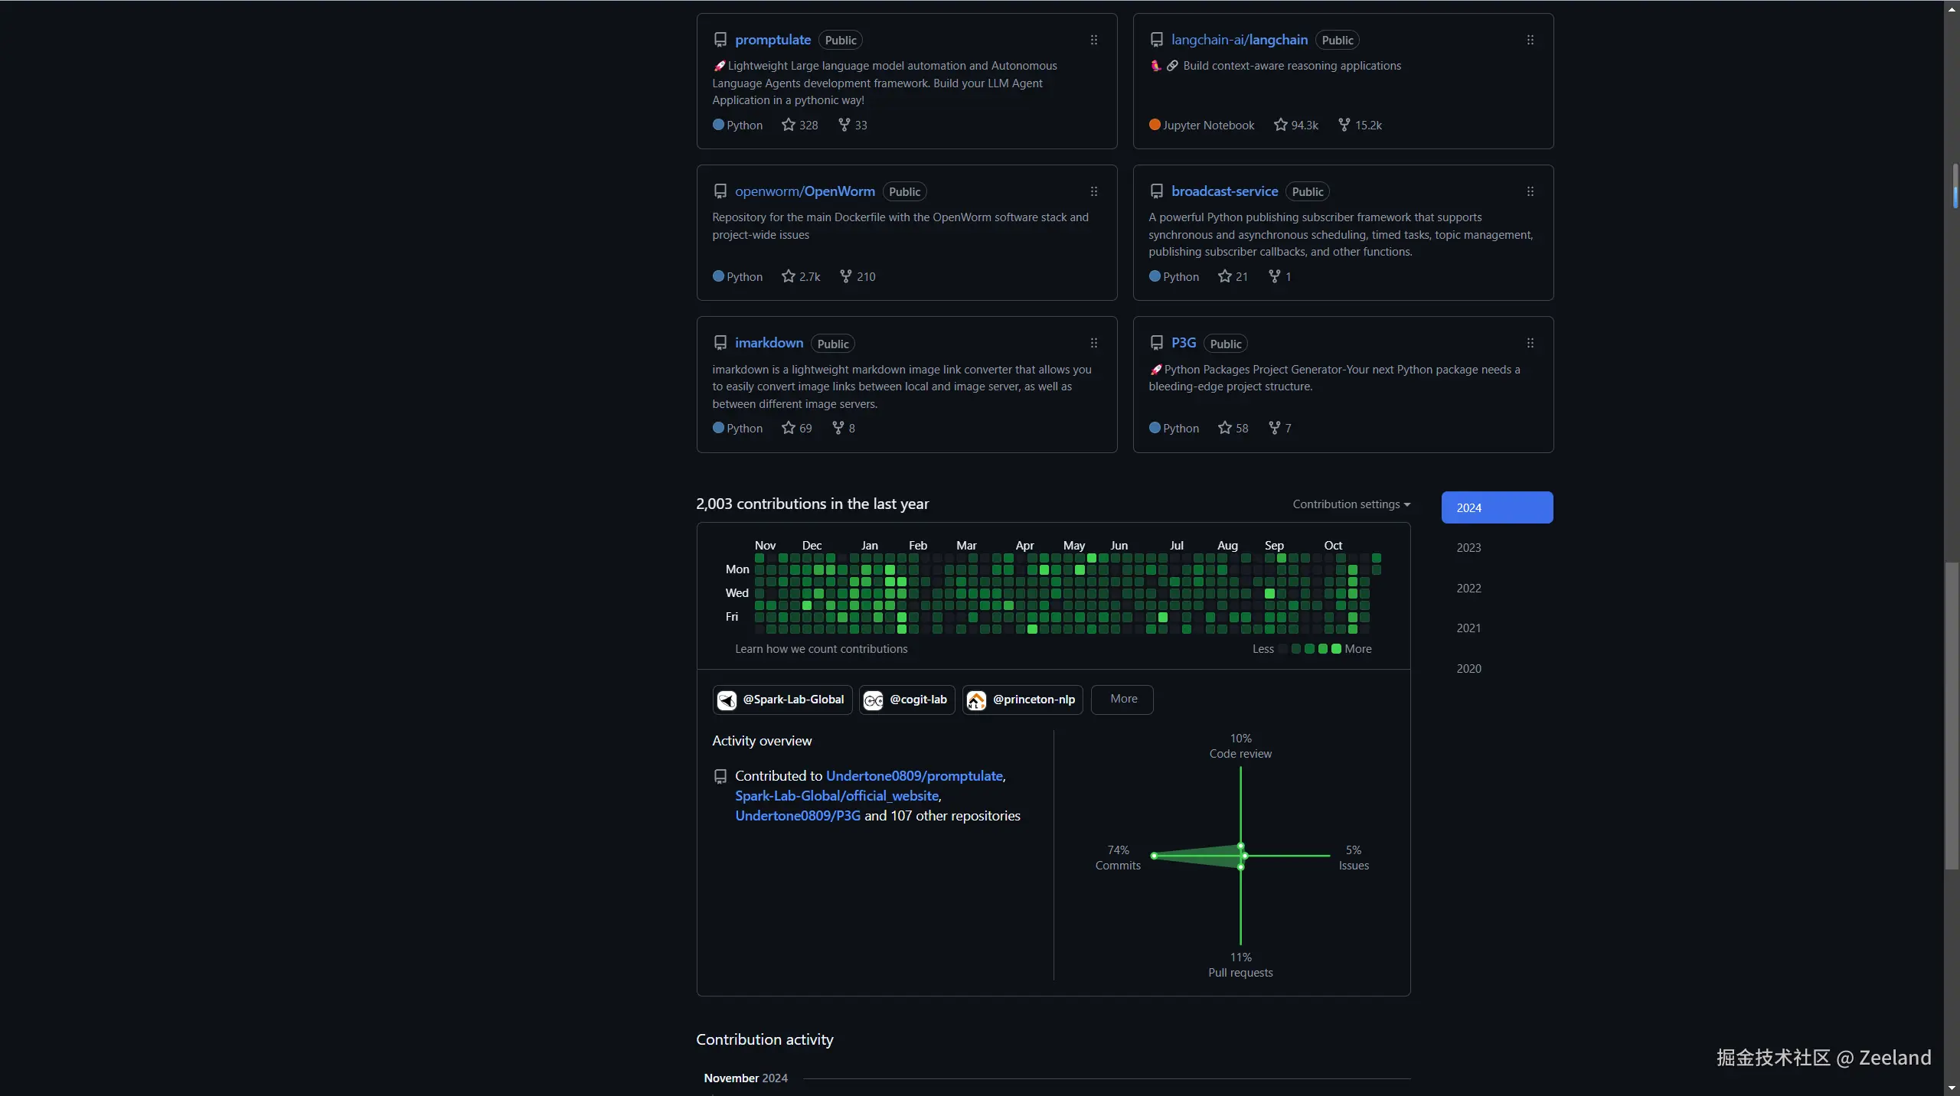
Task: Click drag handle on broadcast-service card
Action: (1530, 191)
